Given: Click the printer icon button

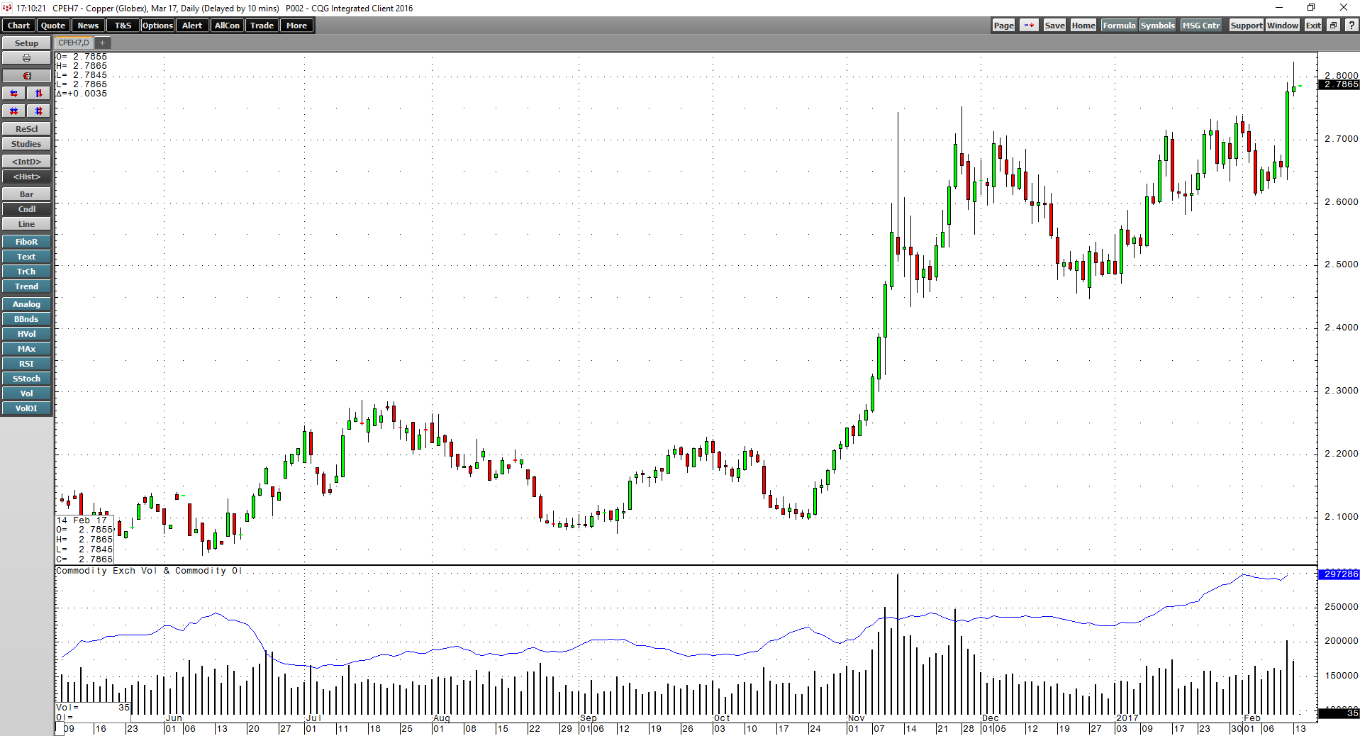Looking at the screenshot, I should (26, 58).
